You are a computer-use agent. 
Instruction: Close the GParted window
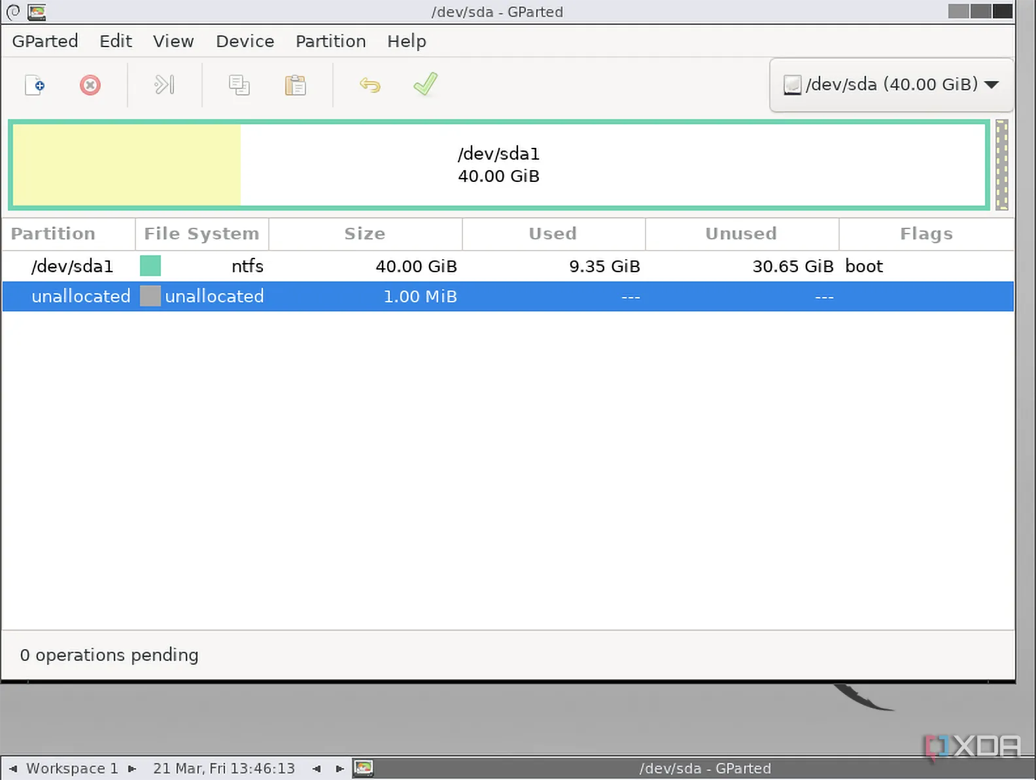[1003, 11]
